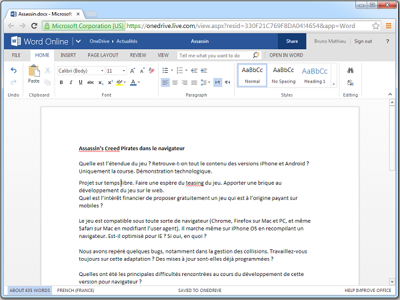Click the document vertical scrollbar thumb
Viewport: 400px width, 300px height.
point(392,138)
